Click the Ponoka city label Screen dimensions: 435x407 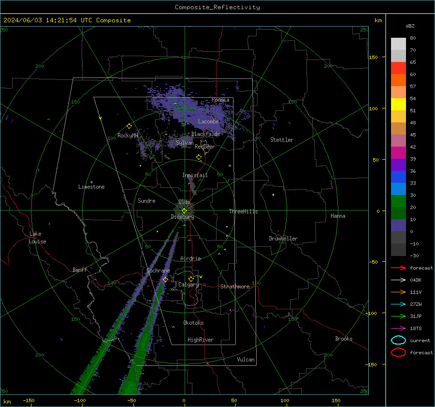[220, 100]
